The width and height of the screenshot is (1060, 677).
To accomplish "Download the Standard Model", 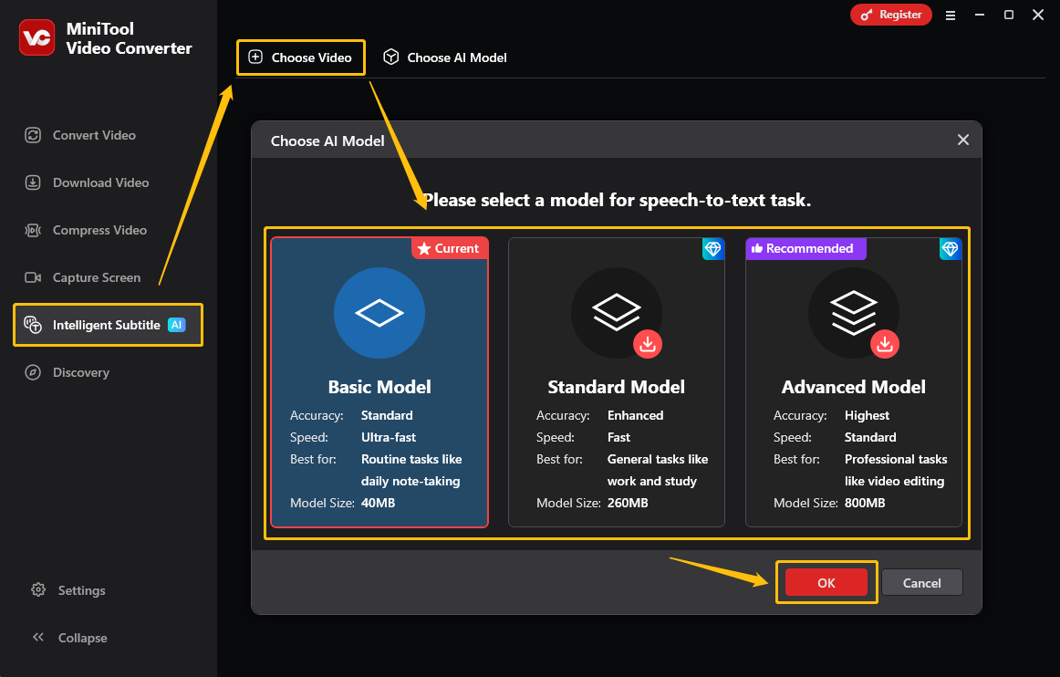I will [648, 345].
